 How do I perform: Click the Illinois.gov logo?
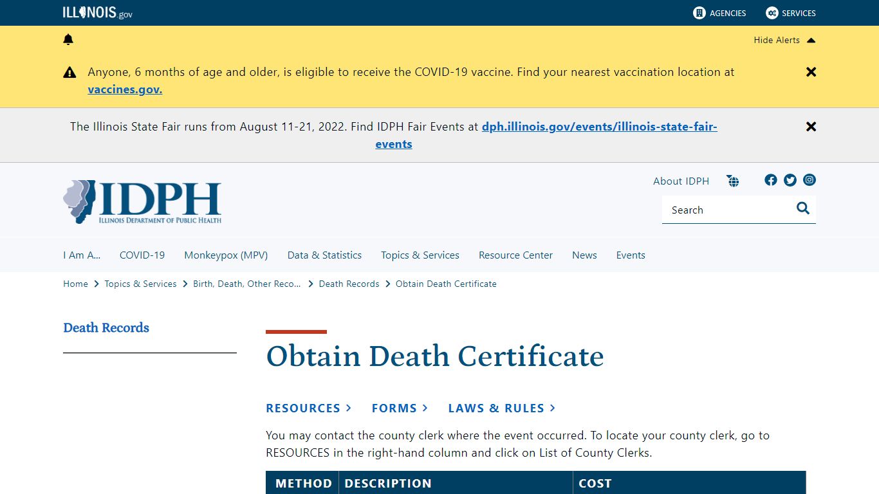coord(98,13)
